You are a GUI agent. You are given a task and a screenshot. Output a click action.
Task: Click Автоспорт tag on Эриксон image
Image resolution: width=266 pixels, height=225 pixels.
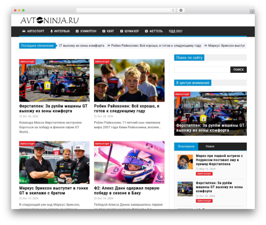tap(27, 144)
